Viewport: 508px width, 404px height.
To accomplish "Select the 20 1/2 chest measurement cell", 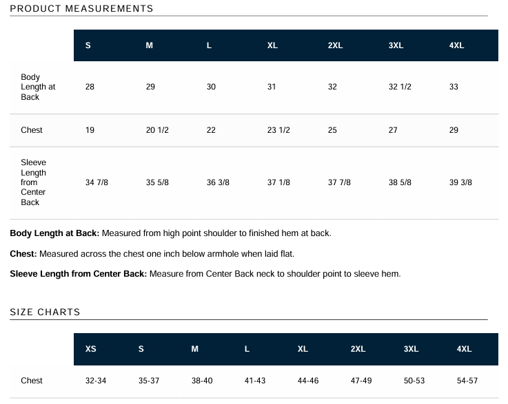I will (x=157, y=130).
